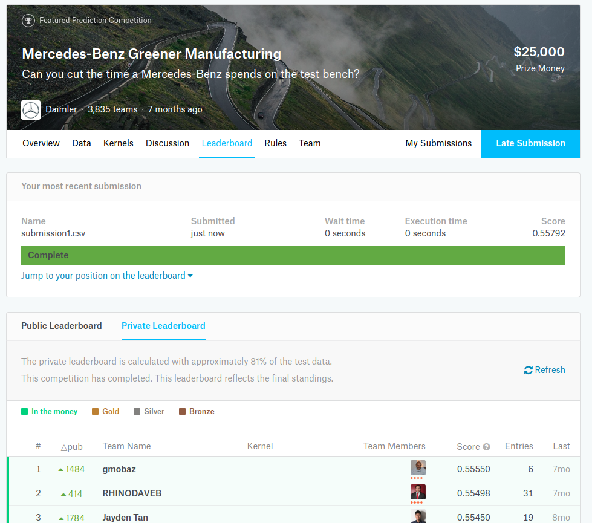This screenshot has height=523, width=592.
Task: Click the △pub column header
Action: 71,447
